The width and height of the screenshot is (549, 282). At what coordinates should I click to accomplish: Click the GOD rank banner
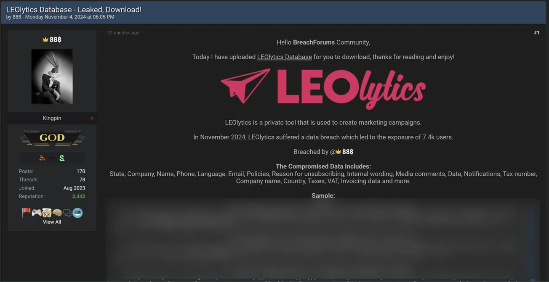tap(52, 137)
